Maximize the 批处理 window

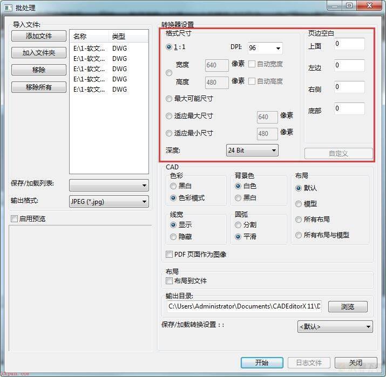pos(349,5)
